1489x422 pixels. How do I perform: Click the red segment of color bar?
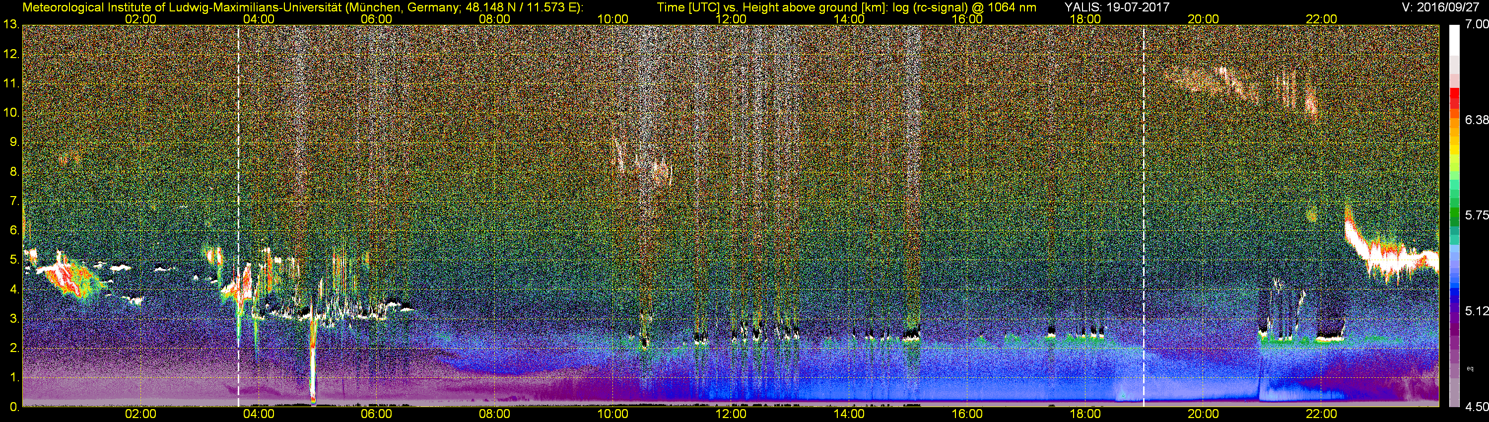point(1454,95)
